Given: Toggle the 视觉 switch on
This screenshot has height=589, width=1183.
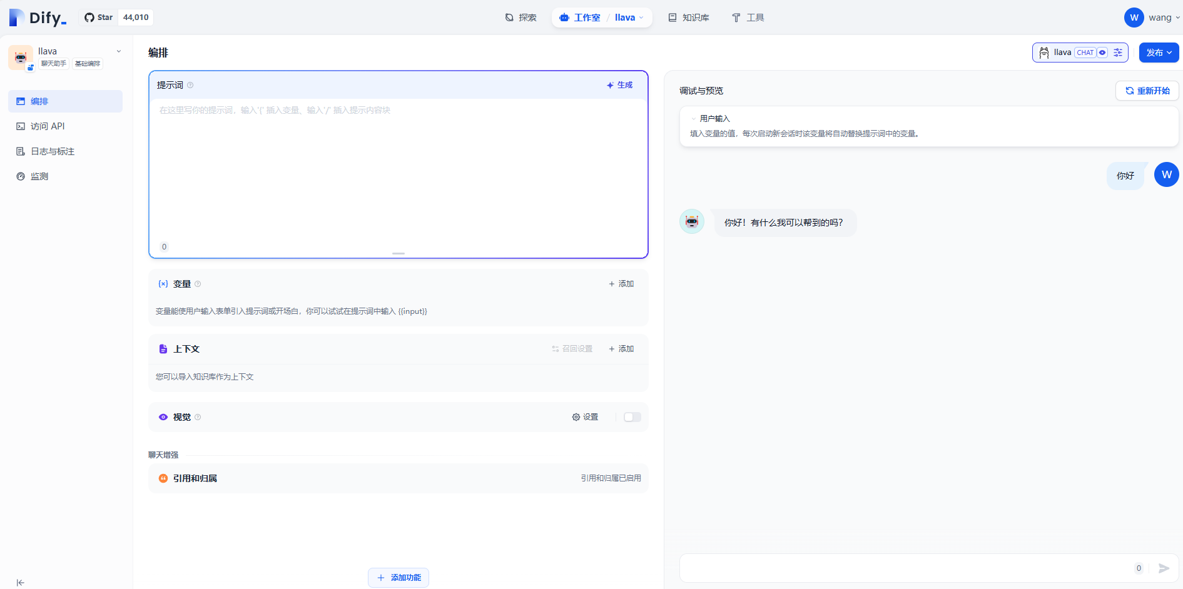Looking at the screenshot, I should pyautogui.click(x=632, y=417).
